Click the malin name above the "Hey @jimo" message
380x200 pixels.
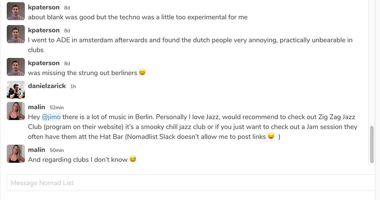pos(36,107)
